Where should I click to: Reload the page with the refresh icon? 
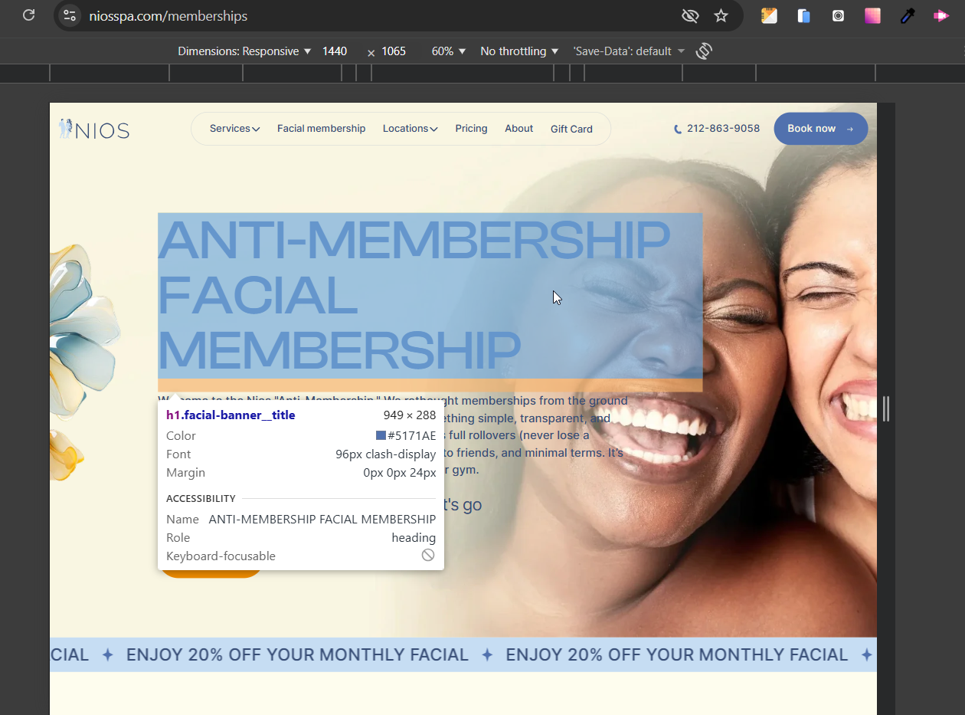[x=28, y=15]
